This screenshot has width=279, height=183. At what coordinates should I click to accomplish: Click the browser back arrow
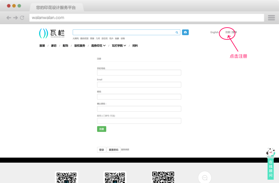point(9,18)
